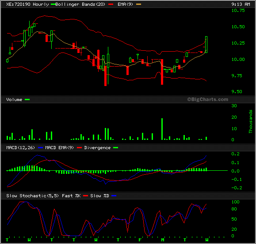256x244 pixels.
Task: Click the Thousands volume axis label
Action: (250, 121)
